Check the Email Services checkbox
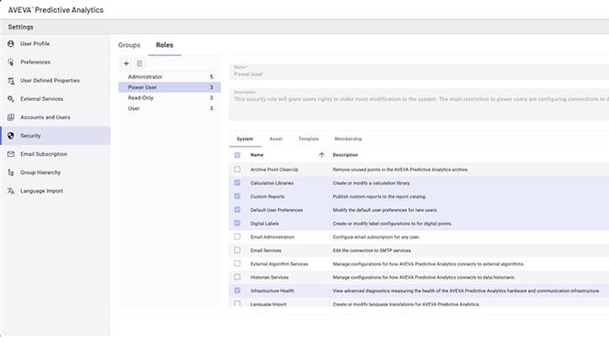This screenshot has width=609, height=342. coord(238,250)
